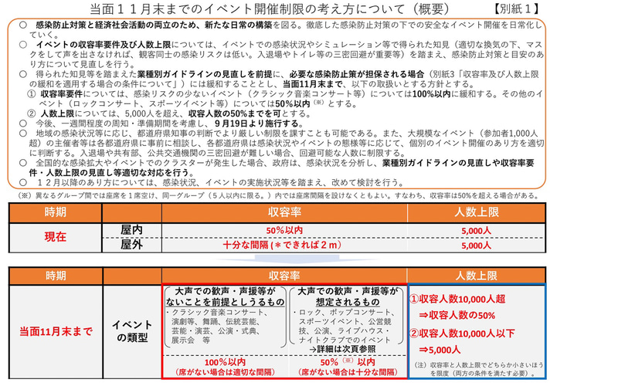Click '（席がない場合は十分な間隔）'

[x=348, y=372]
